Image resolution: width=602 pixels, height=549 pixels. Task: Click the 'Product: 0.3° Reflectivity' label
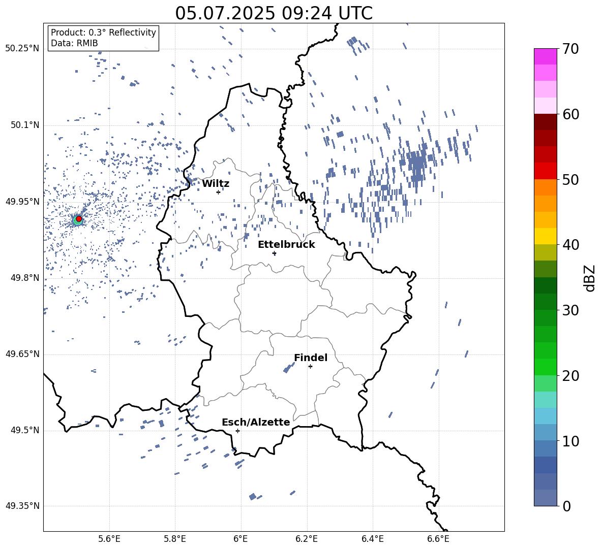(x=103, y=33)
